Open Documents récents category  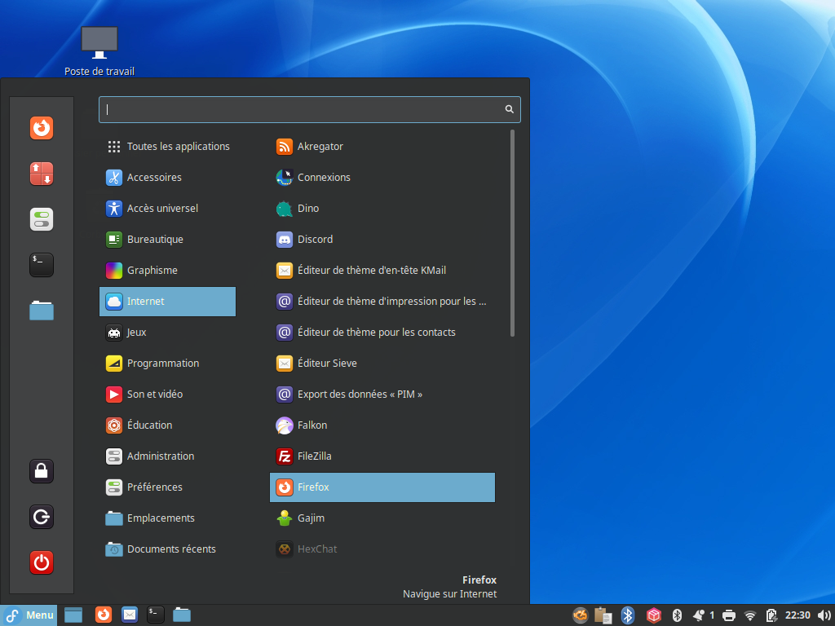click(x=167, y=549)
